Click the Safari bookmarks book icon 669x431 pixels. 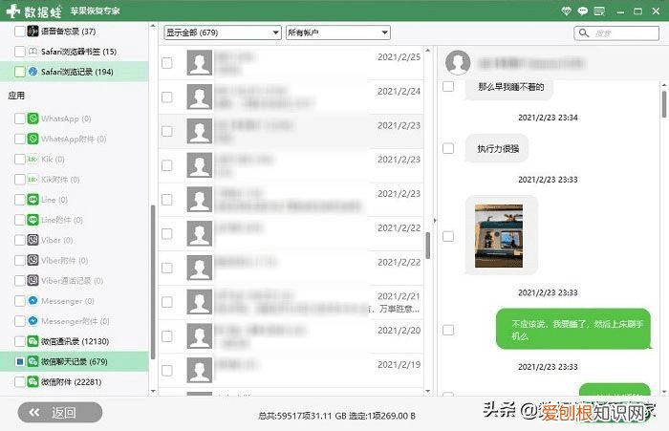click(x=32, y=52)
